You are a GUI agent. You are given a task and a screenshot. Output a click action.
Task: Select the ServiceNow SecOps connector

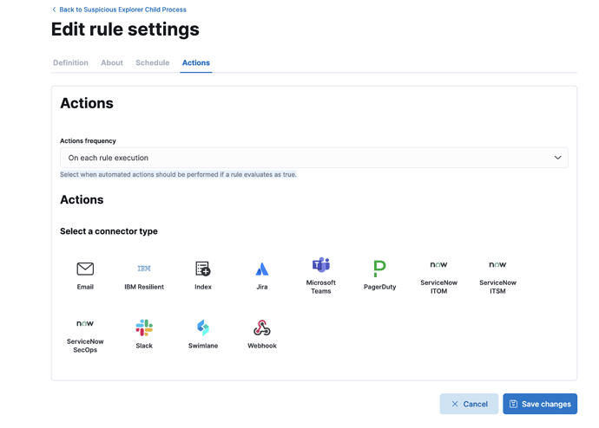[x=85, y=325]
